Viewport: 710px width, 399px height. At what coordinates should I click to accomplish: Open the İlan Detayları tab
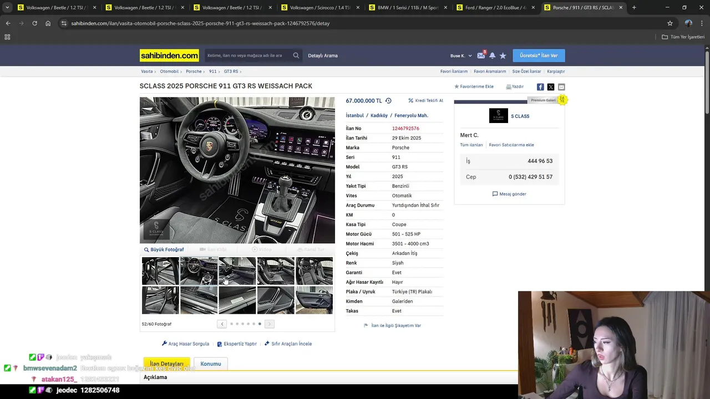(166, 364)
